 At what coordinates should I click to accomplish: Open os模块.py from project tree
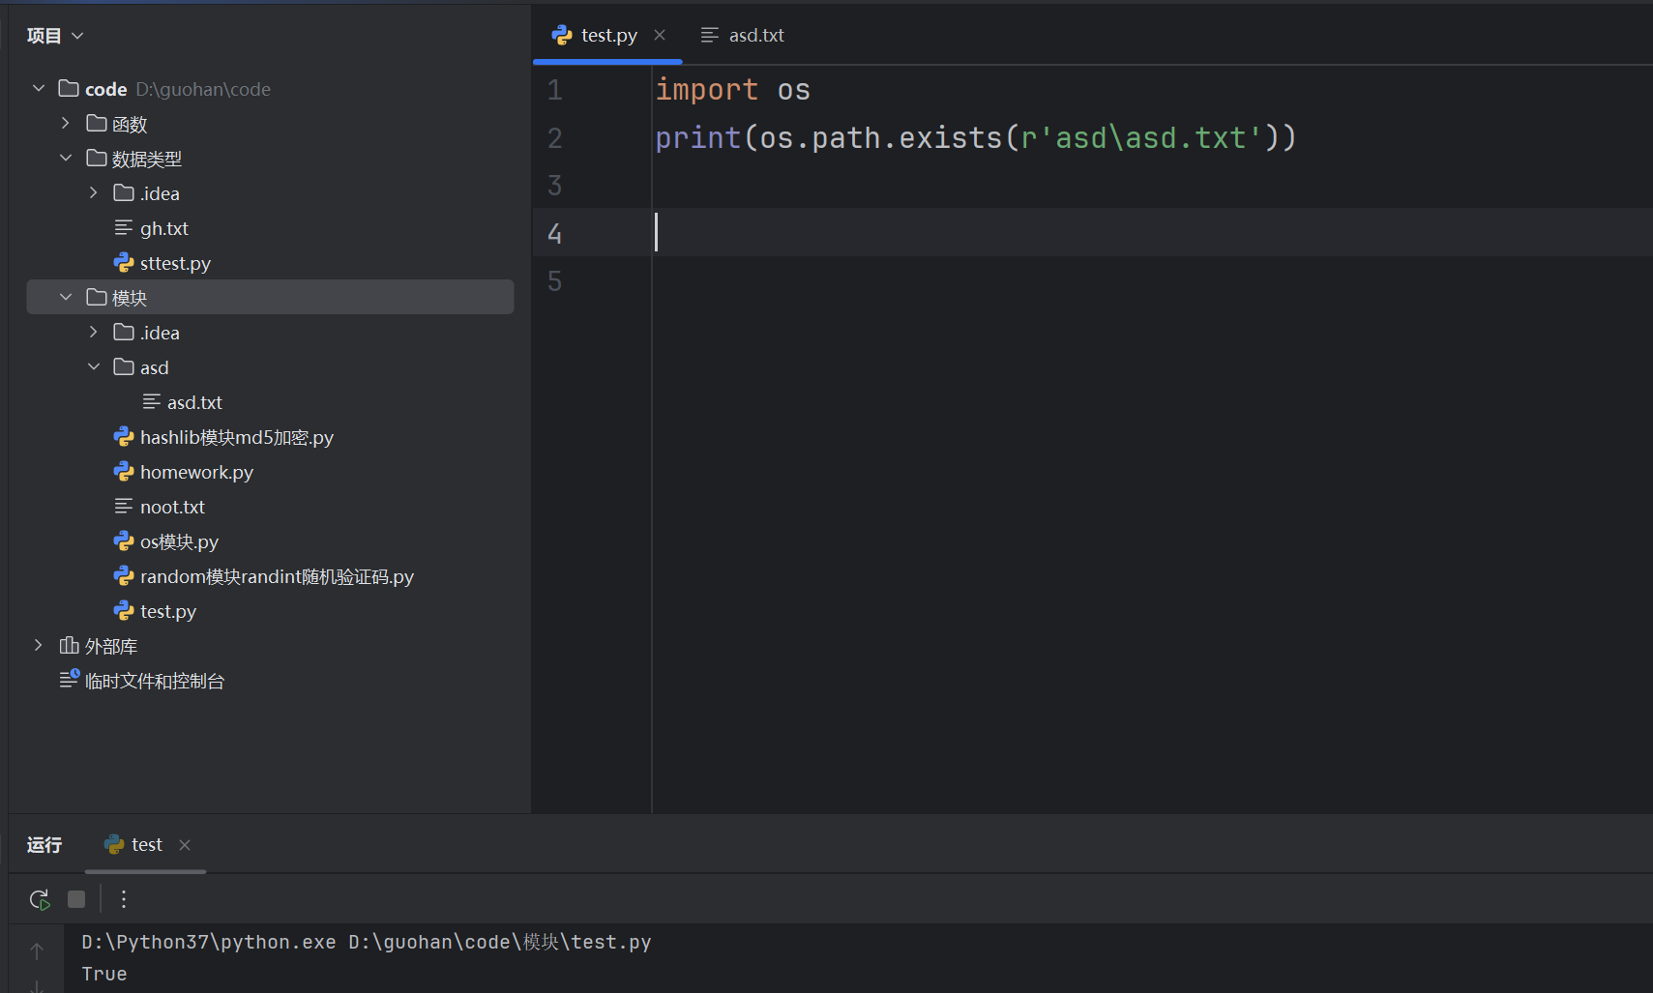click(x=179, y=541)
